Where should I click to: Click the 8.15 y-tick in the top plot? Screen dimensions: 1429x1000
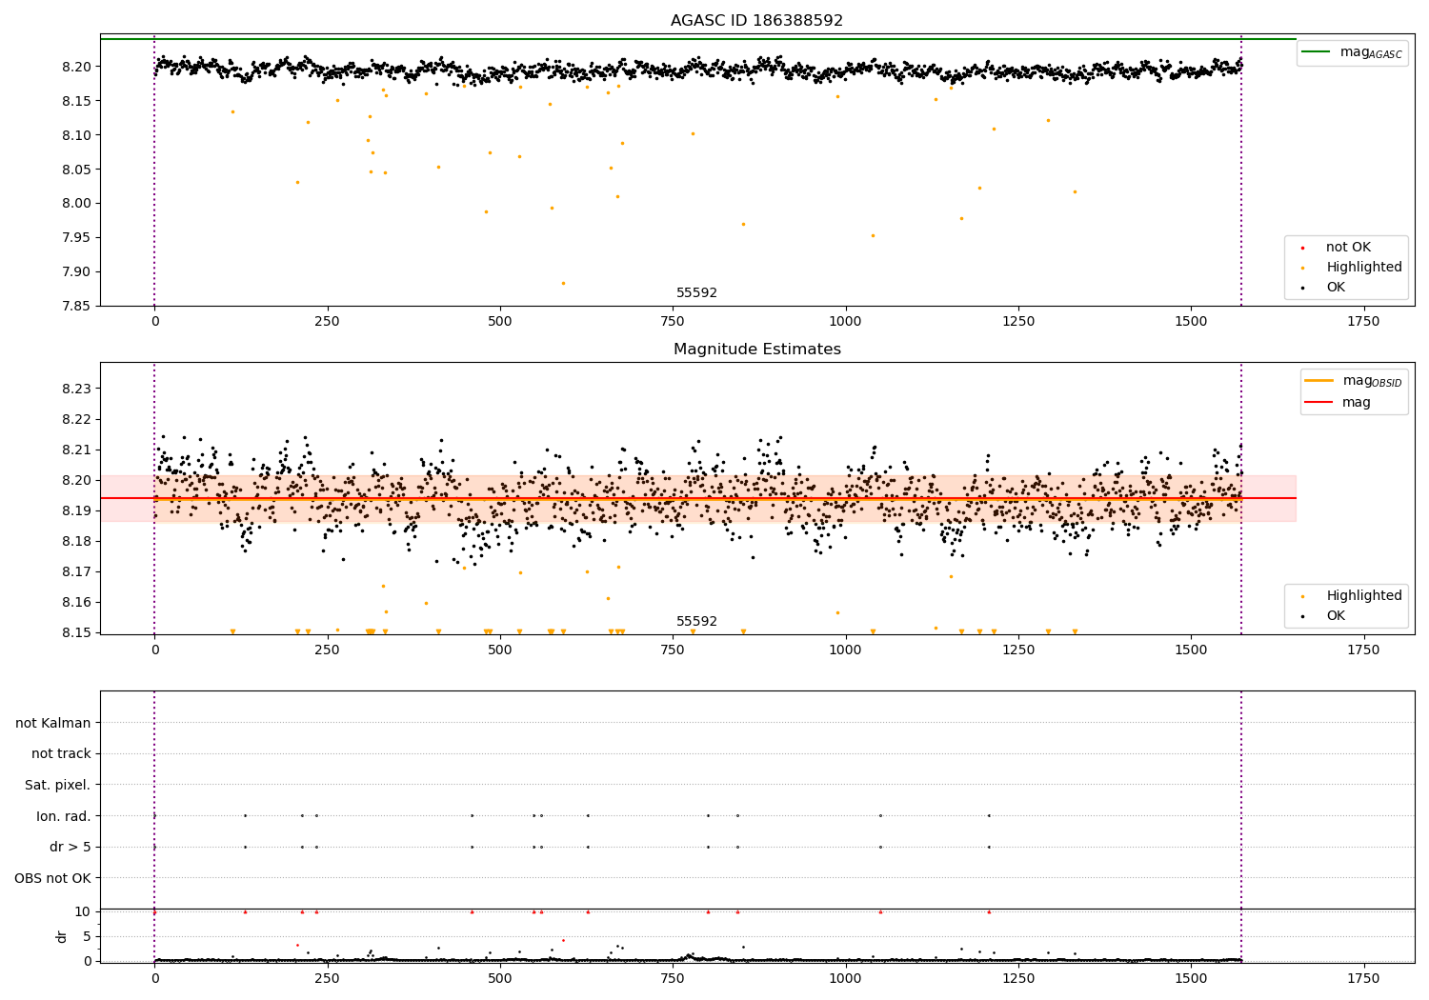click(x=77, y=101)
